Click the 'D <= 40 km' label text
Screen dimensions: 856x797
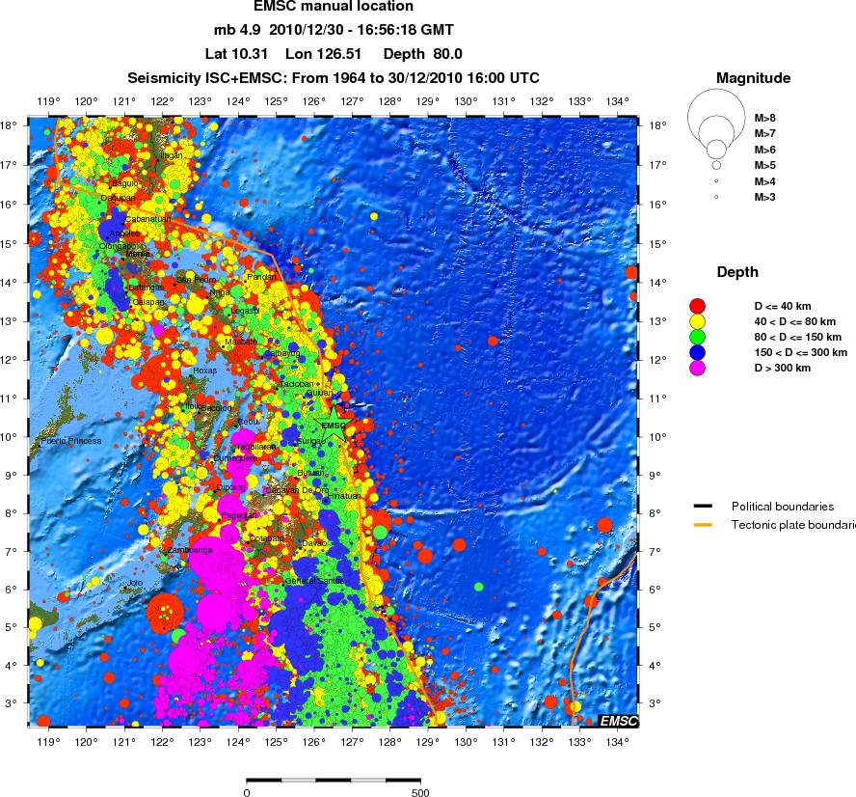(x=783, y=306)
